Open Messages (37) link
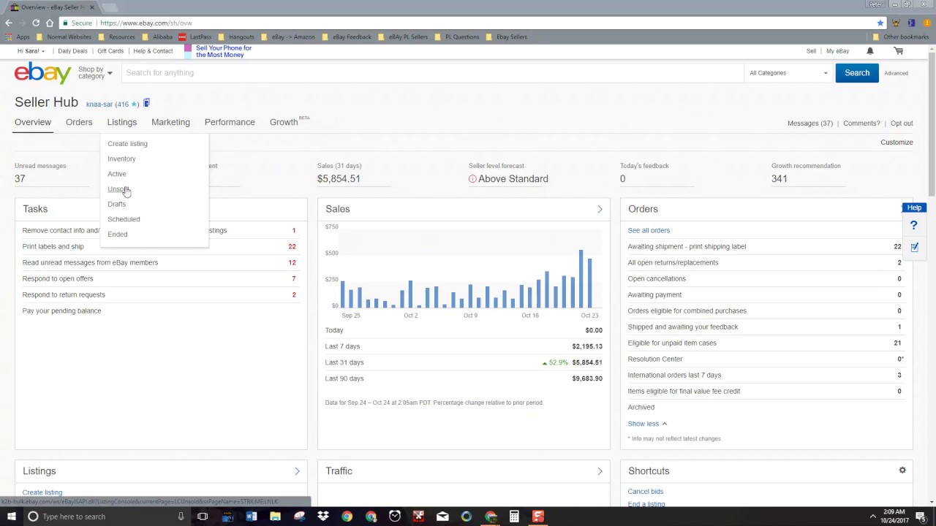 [x=810, y=123]
